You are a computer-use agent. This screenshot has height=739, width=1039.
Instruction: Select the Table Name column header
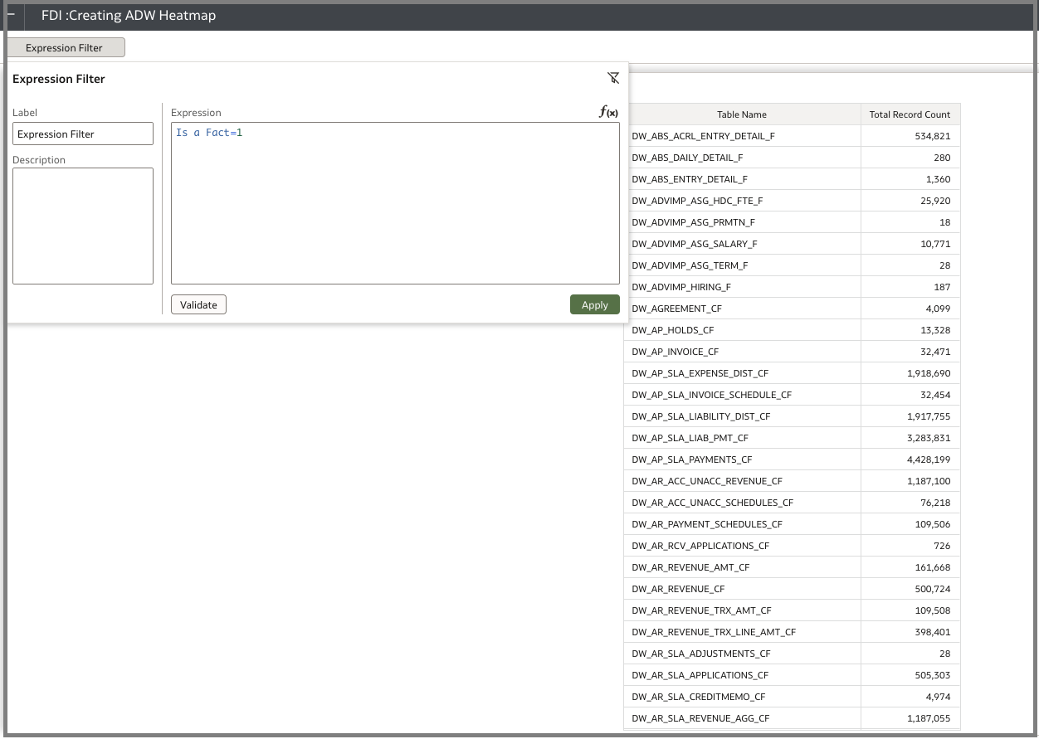click(742, 114)
